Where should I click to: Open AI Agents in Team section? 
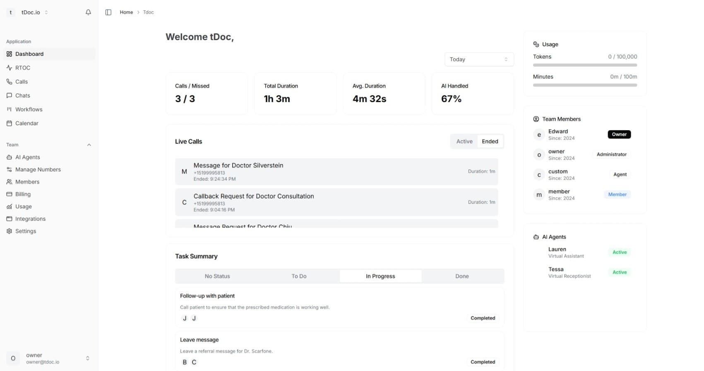[x=27, y=157]
